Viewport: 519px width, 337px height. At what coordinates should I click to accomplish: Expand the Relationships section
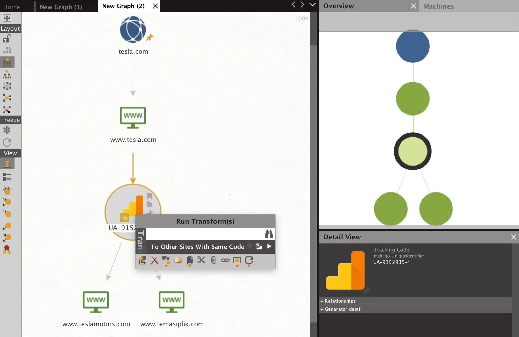click(x=415, y=301)
